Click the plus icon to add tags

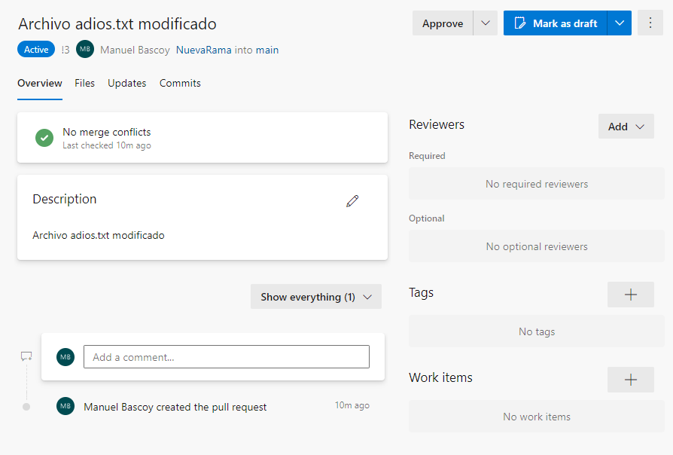pos(630,295)
